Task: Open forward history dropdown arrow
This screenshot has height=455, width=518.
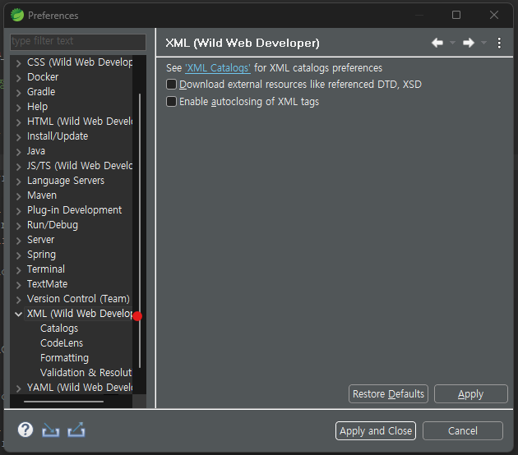Action: [x=483, y=43]
